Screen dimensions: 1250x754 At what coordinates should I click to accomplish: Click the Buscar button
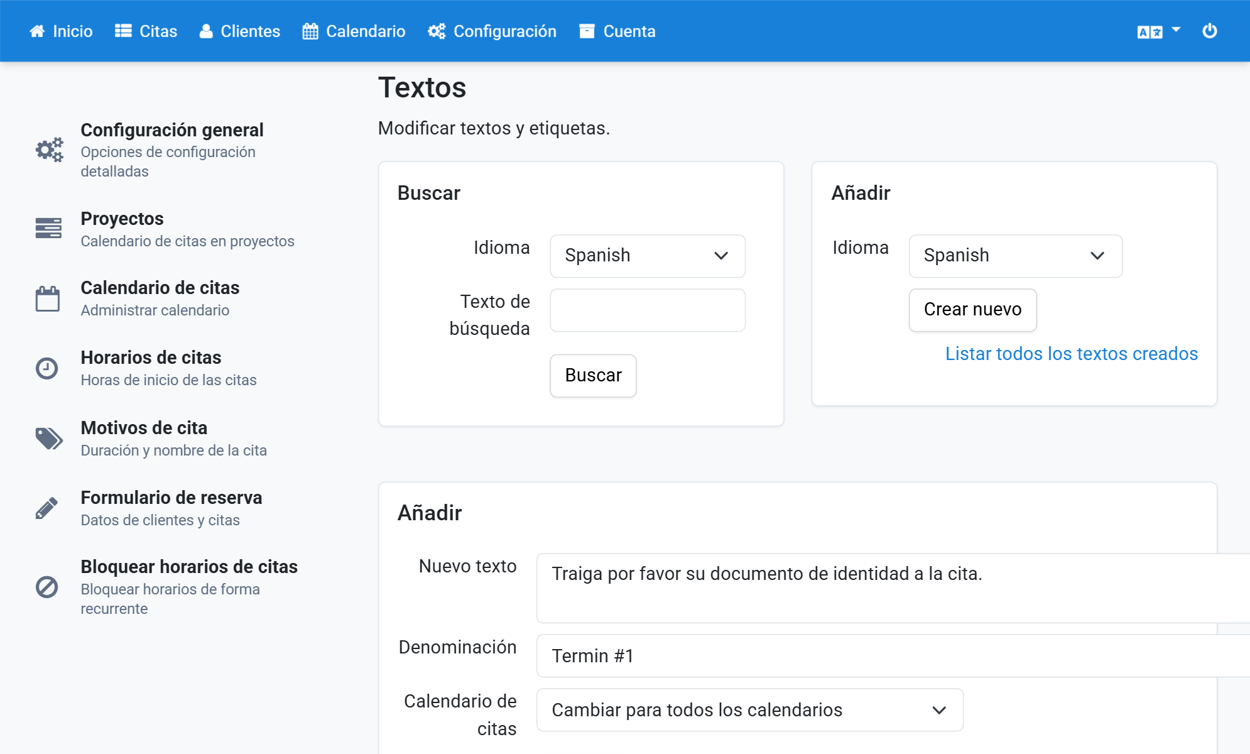tap(593, 376)
